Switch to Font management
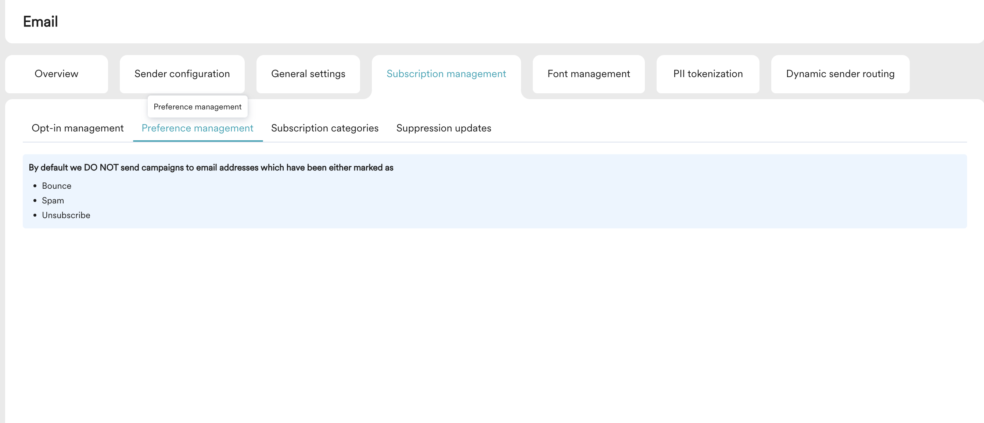This screenshot has height=423, width=984. 588,74
